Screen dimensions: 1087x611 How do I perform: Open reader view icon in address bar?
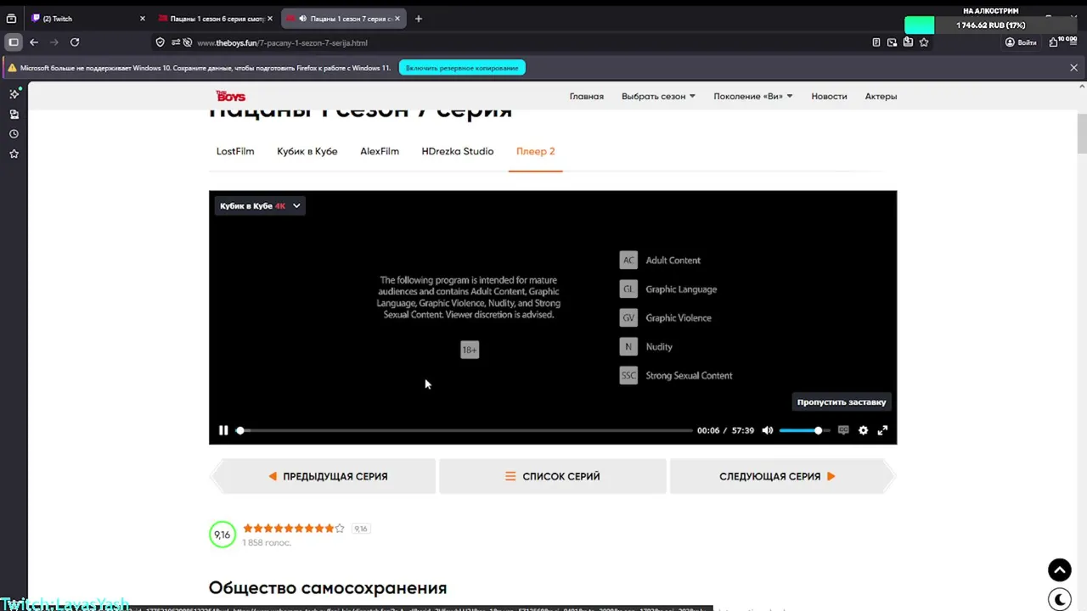(x=876, y=42)
